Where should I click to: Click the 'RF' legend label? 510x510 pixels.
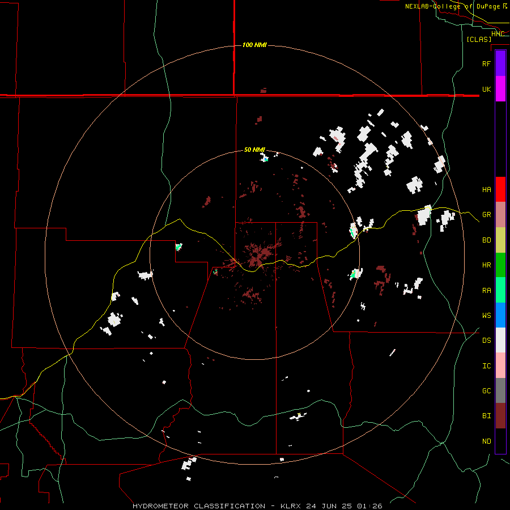tap(486, 63)
